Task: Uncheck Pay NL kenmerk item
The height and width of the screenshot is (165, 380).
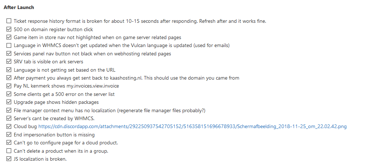Action: tap(9, 86)
